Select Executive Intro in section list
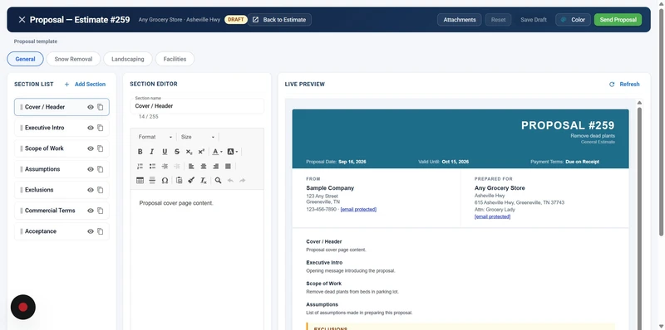 [62, 128]
